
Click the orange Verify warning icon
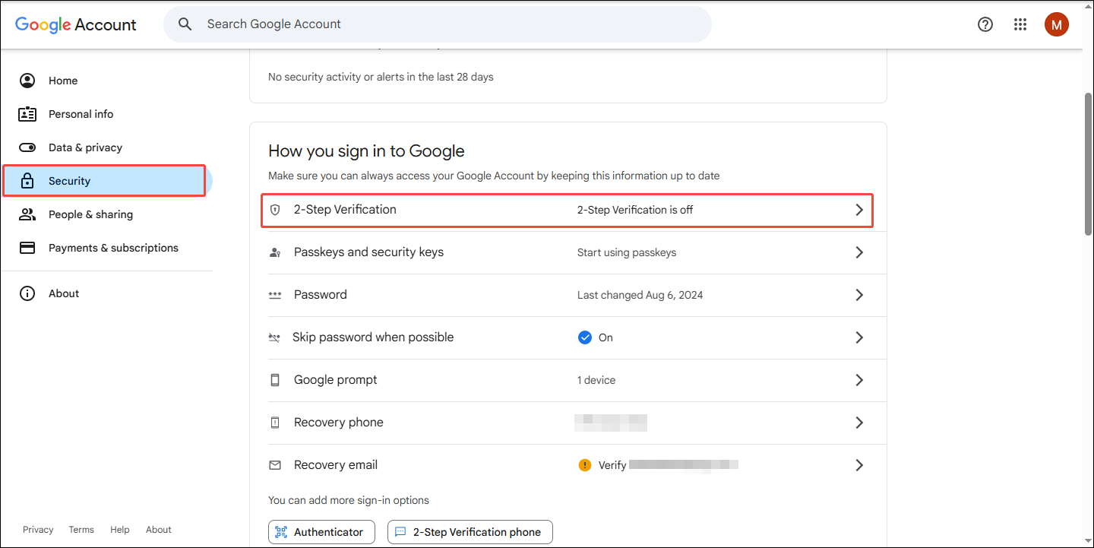[x=584, y=465]
